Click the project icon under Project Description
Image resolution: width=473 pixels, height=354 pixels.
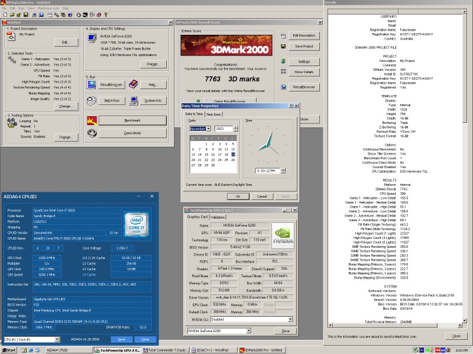pyautogui.click(x=11, y=36)
